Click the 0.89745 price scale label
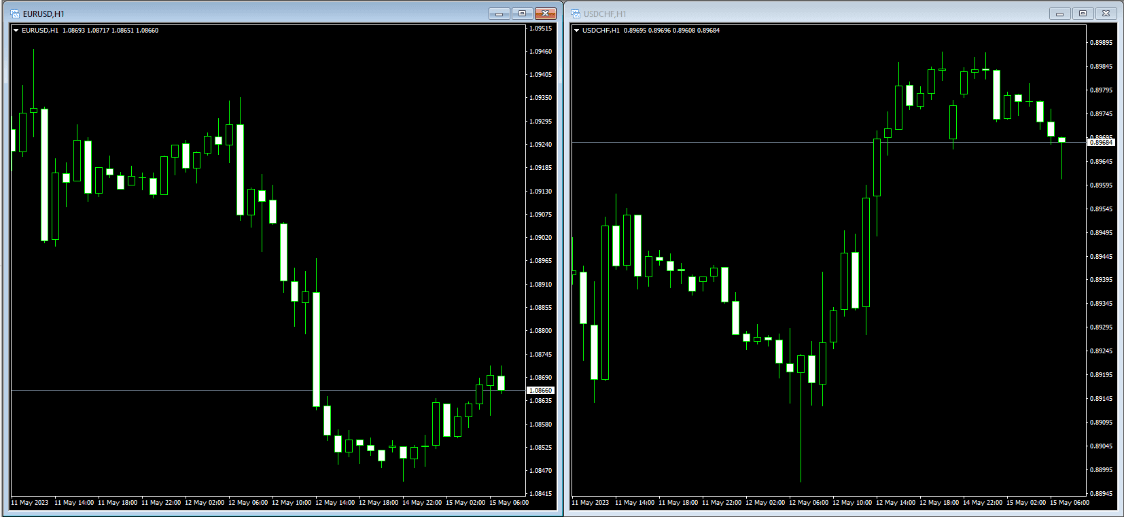Viewport: 1124px width, 517px height. click(x=1102, y=114)
